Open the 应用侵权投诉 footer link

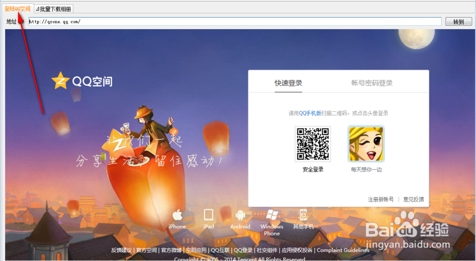pyautogui.click(x=297, y=250)
